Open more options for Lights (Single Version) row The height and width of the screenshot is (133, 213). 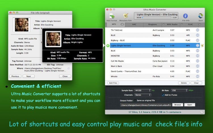[x=197, y=46]
